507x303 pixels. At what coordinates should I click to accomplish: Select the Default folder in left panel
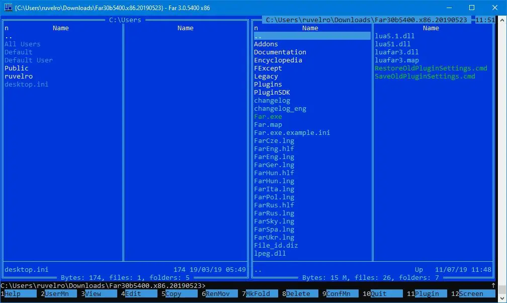coord(19,52)
